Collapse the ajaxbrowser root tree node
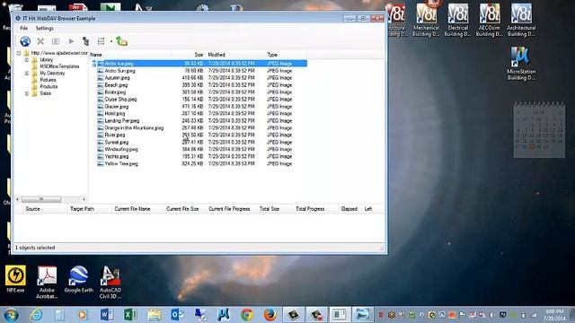 click(19, 53)
